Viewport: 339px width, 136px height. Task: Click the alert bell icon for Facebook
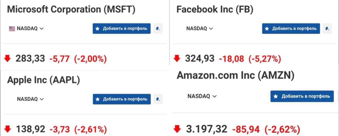click(x=327, y=29)
